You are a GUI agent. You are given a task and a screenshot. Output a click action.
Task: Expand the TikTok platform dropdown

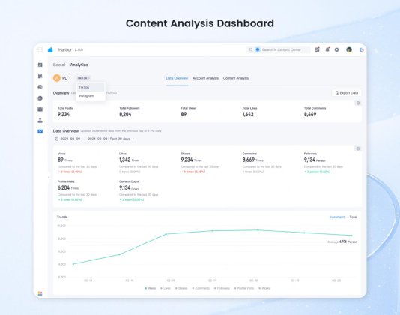click(83, 78)
